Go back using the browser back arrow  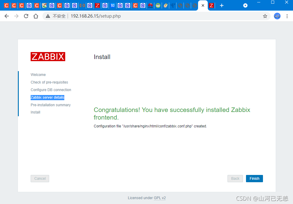coord(7,16)
